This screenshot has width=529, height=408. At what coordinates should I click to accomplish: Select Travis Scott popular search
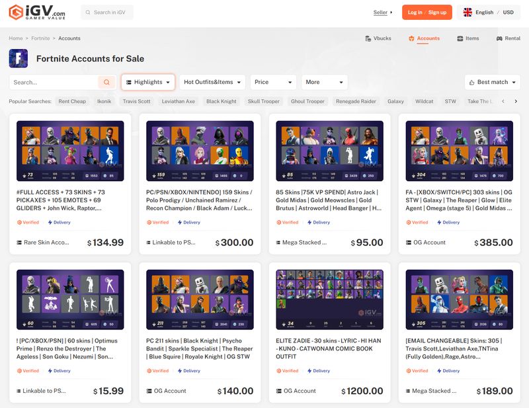137,101
